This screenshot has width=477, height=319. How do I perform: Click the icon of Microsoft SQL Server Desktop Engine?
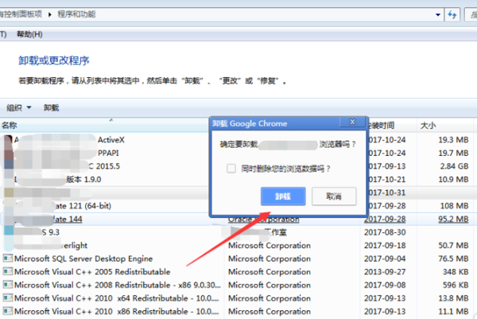8,259
